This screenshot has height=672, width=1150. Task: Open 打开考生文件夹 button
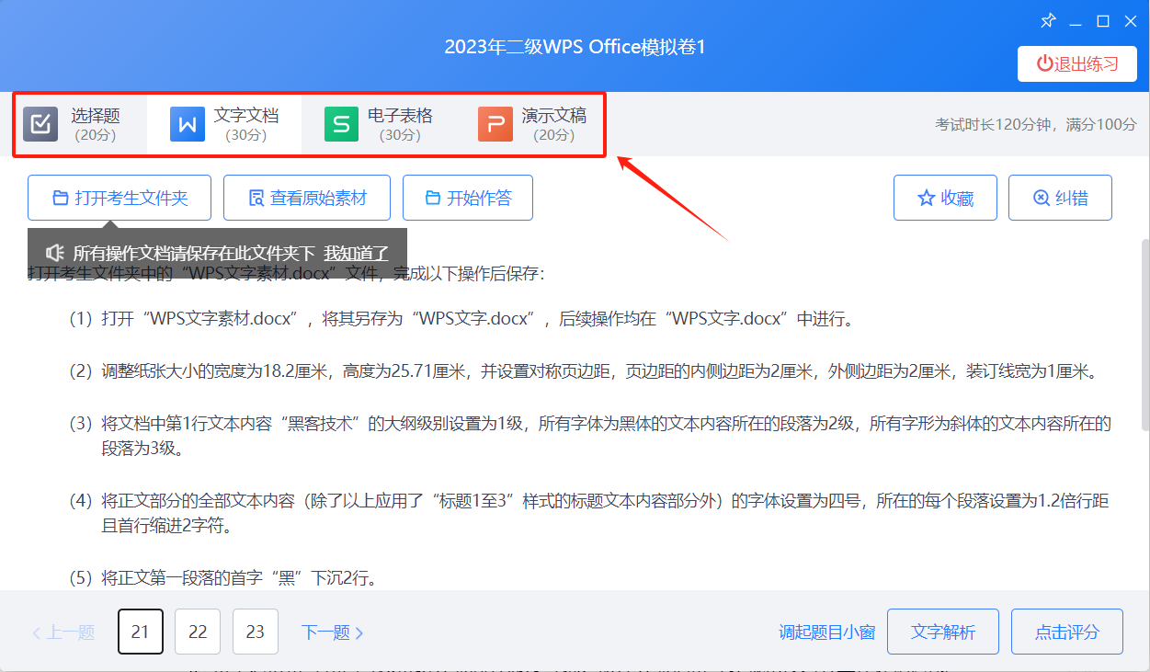120,198
